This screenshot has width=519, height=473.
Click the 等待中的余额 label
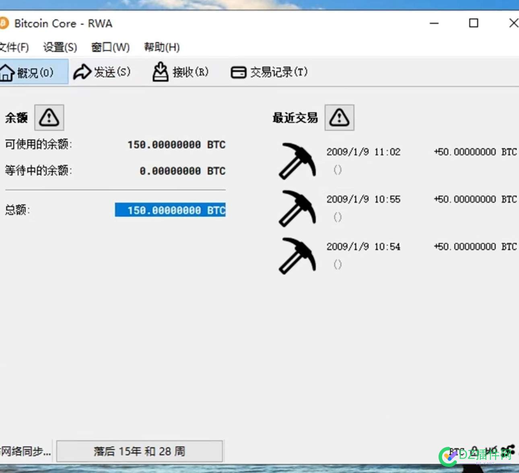[39, 171]
